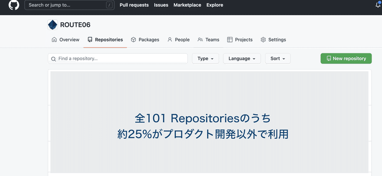Select the ROUTE06 organization avatar
Image resolution: width=382 pixels, height=176 pixels.
tap(53, 25)
